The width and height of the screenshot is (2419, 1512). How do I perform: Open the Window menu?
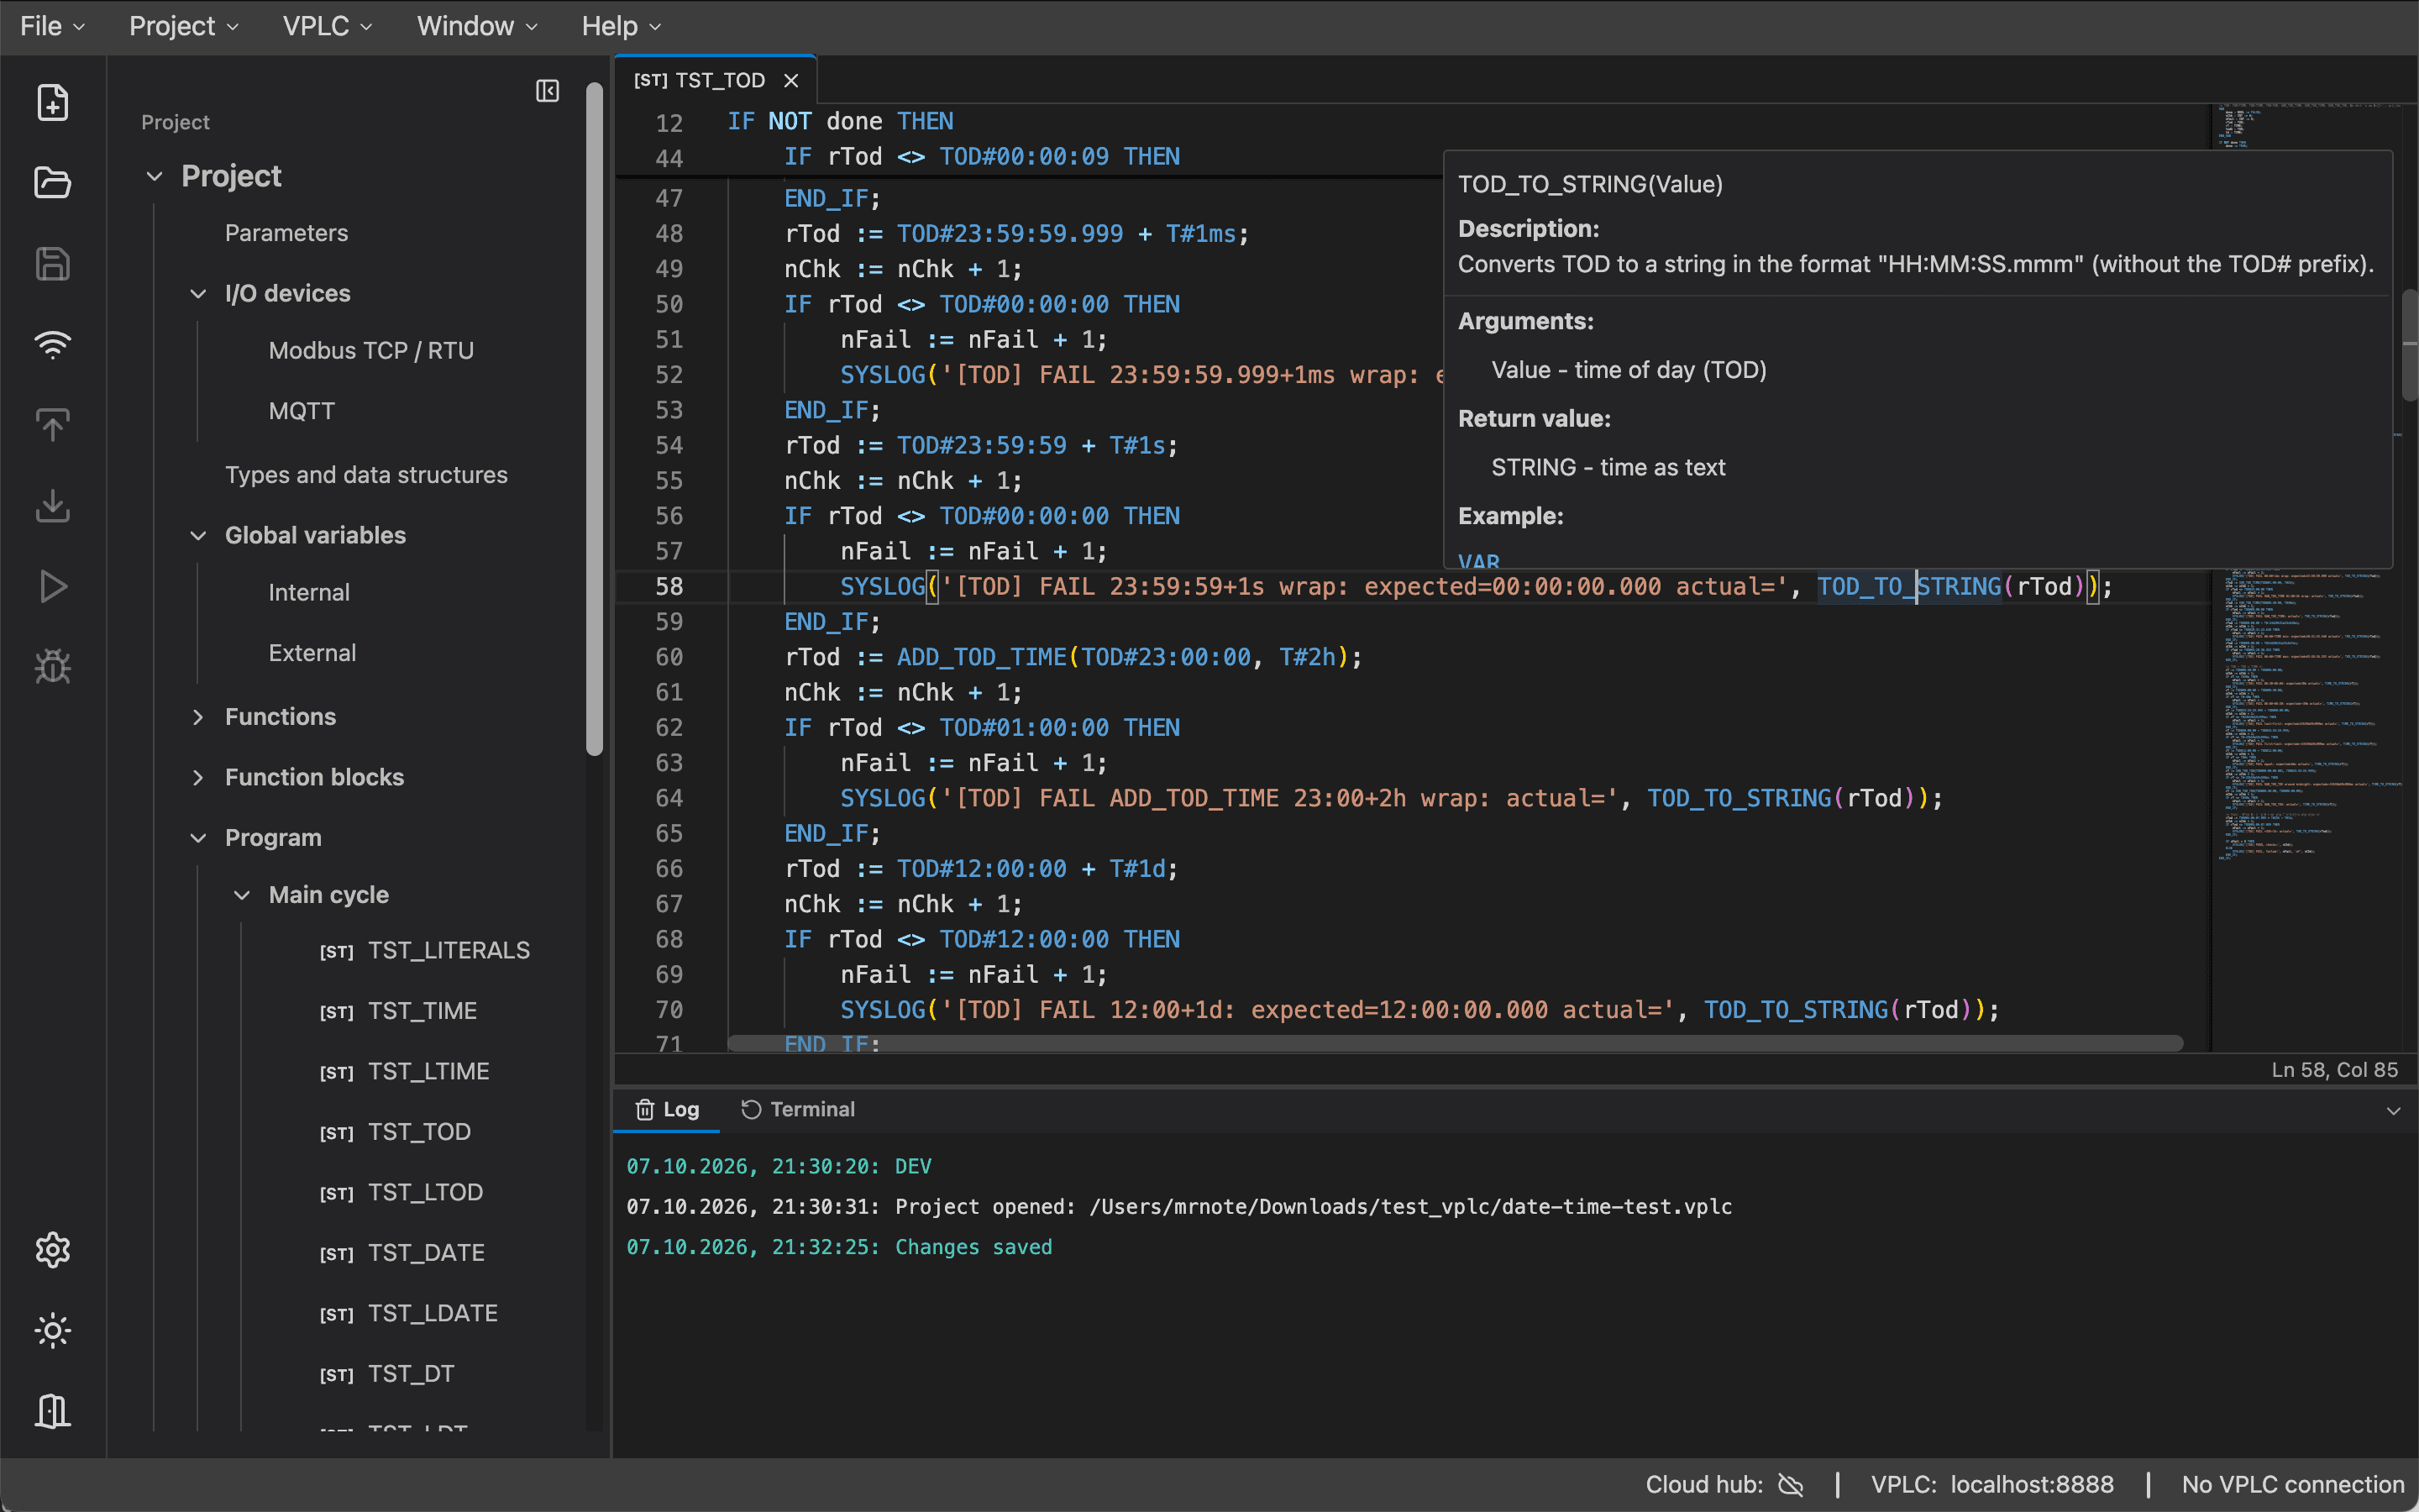(x=477, y=26)
